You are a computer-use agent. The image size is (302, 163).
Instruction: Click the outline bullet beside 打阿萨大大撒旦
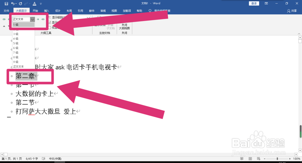pos(12,112)
